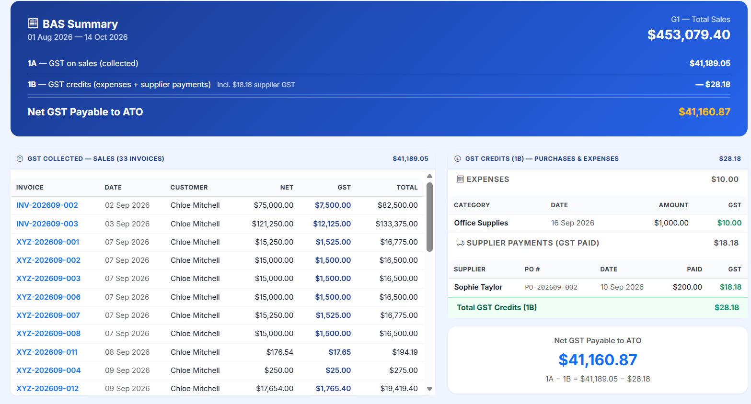Open invoice INV-202609-003
The height and width of the screenshot is (404, 751).
pos(47,224)
